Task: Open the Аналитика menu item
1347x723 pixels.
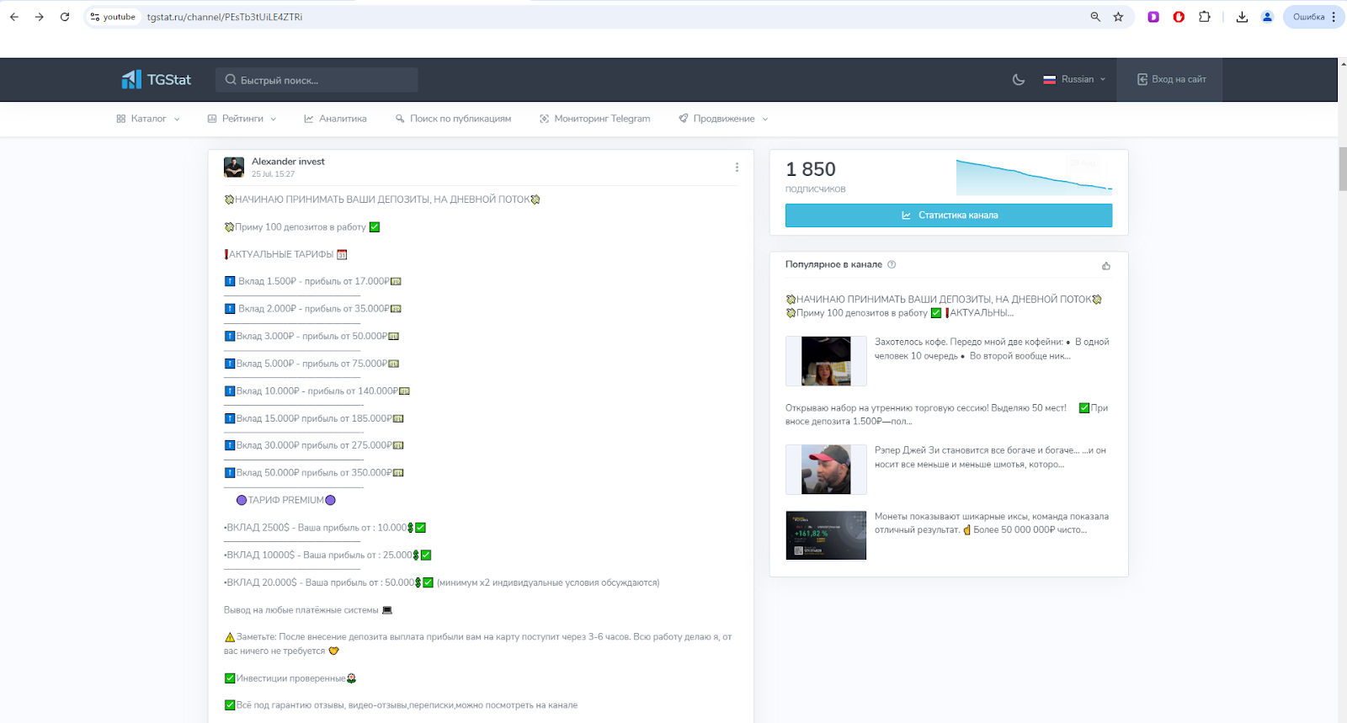Action: pos(335,119)
